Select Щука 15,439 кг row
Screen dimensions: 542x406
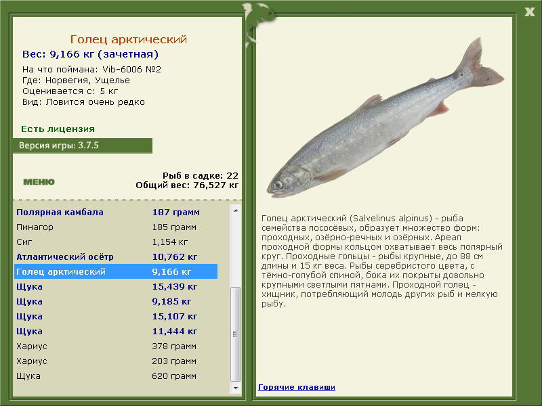tap(116, 286)
